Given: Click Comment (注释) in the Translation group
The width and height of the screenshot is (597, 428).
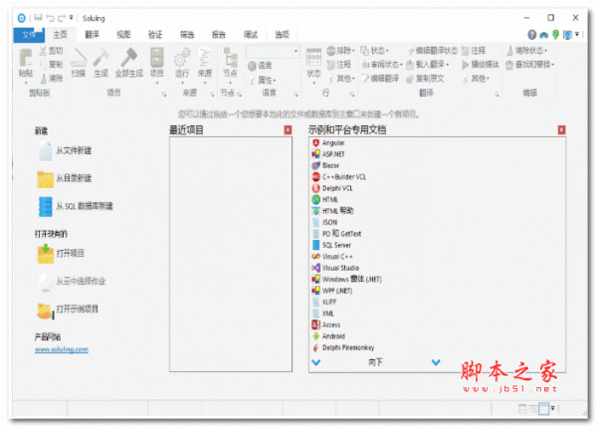Looking at the screenshot, I should click(x=474, y=51).
